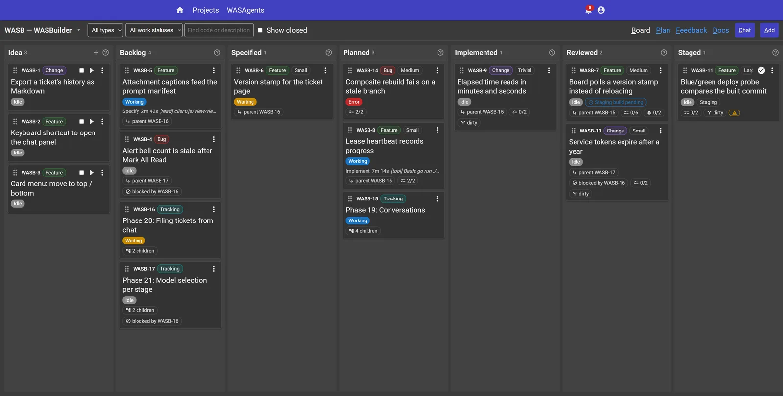Open the Feedback link
Viewport: 783px width, 396px height.
click(x=691, y=30)
